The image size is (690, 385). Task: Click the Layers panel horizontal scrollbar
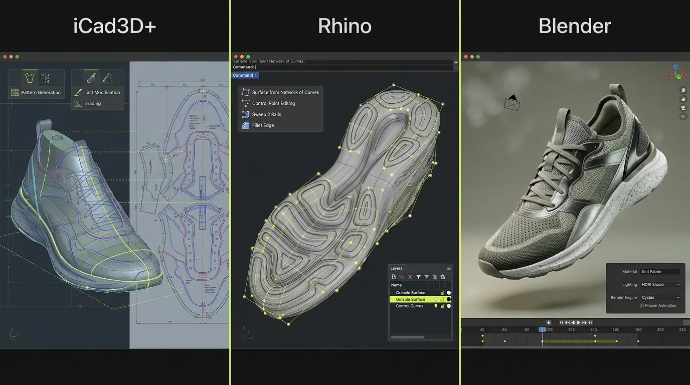click(x=407, y=337)
